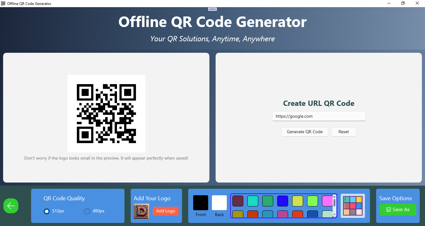Image resolution: width=425 pixels, height=226 pixels.
Task: Click the swatch list scroll down arrow
Action: click(334, 215)
